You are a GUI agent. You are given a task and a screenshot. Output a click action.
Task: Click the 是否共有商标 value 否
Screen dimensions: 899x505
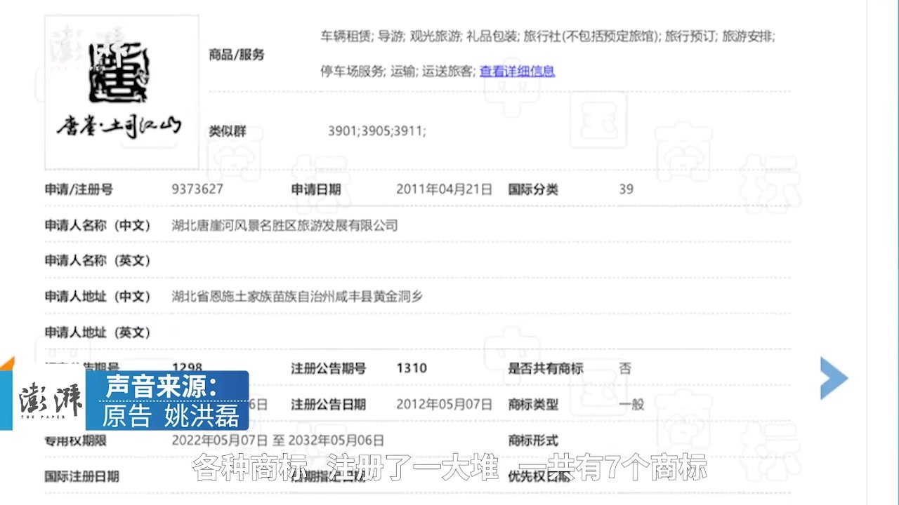[x=624, y=368]
